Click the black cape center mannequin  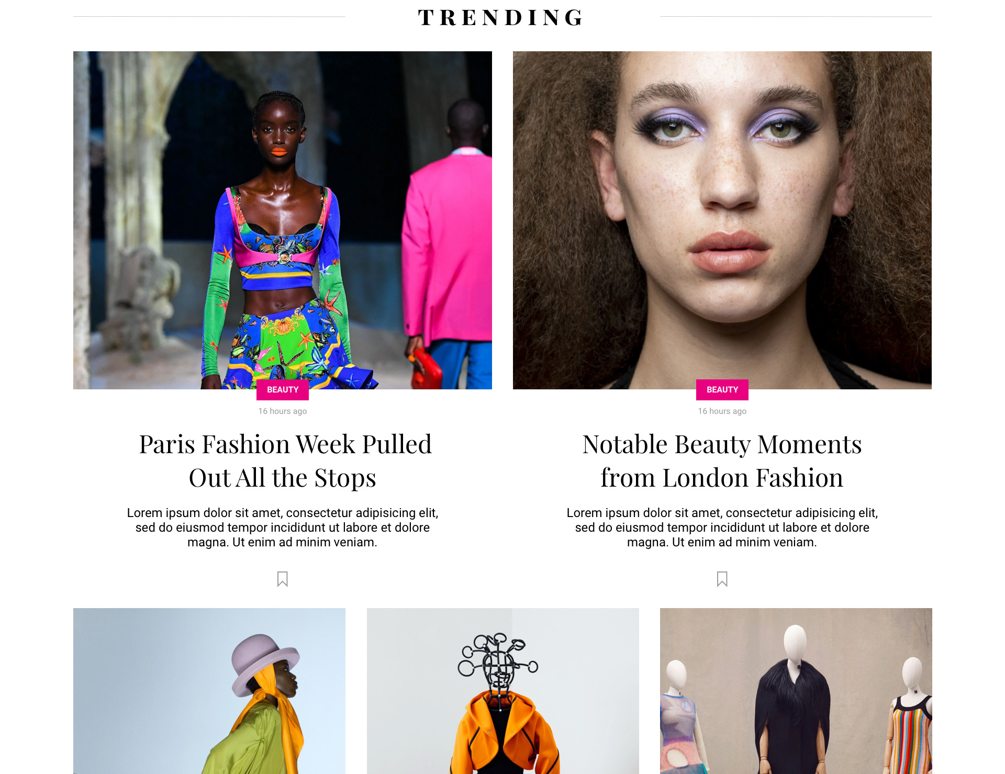[x=793, y=701]
